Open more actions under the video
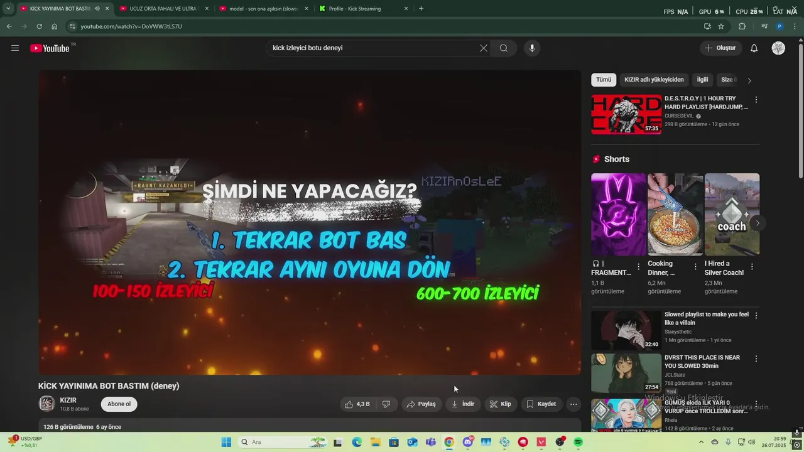Screen dimensions: 804x452 click(573, 404)
